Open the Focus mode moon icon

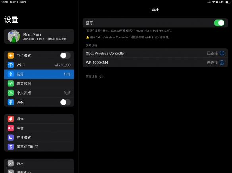(10, 137)
